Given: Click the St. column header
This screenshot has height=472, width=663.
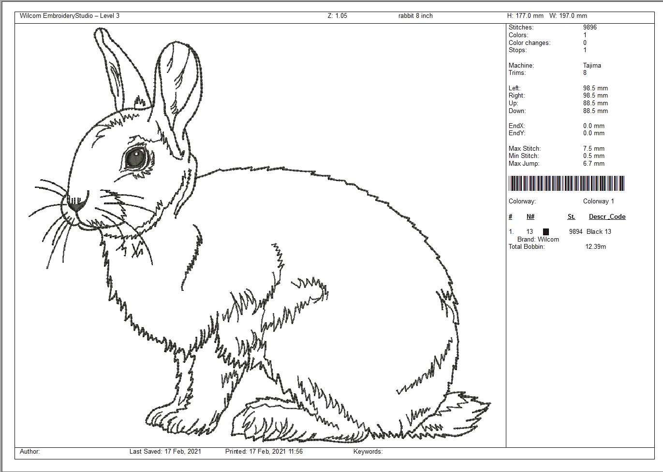Looking at the screenshot, I should click(x=571, y=217).
